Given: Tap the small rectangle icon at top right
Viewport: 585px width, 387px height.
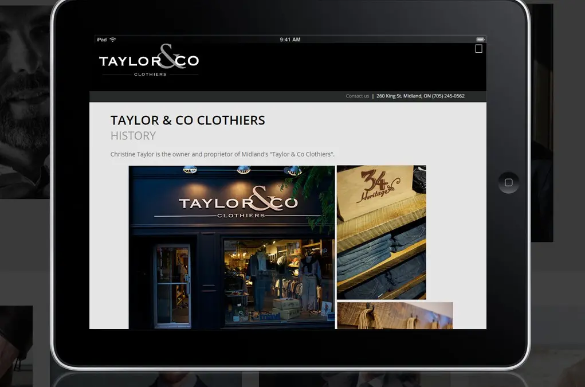Looking at the screenshot, I should [x=478, y=49].
